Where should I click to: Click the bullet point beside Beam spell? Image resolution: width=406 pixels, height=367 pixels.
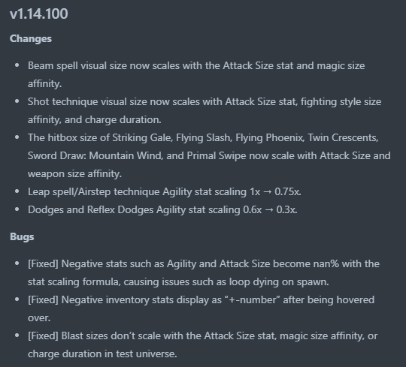17,65
